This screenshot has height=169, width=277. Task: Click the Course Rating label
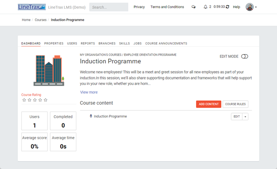[x=31, y=95]
